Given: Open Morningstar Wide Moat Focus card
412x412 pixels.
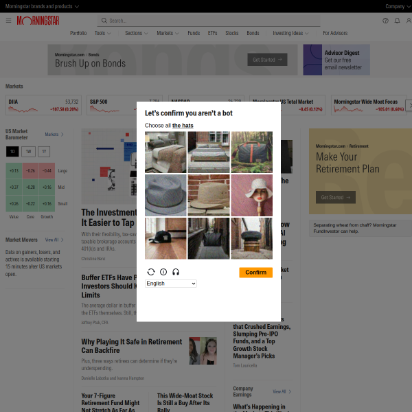Looking at the screenshot, I should (369, 105).
